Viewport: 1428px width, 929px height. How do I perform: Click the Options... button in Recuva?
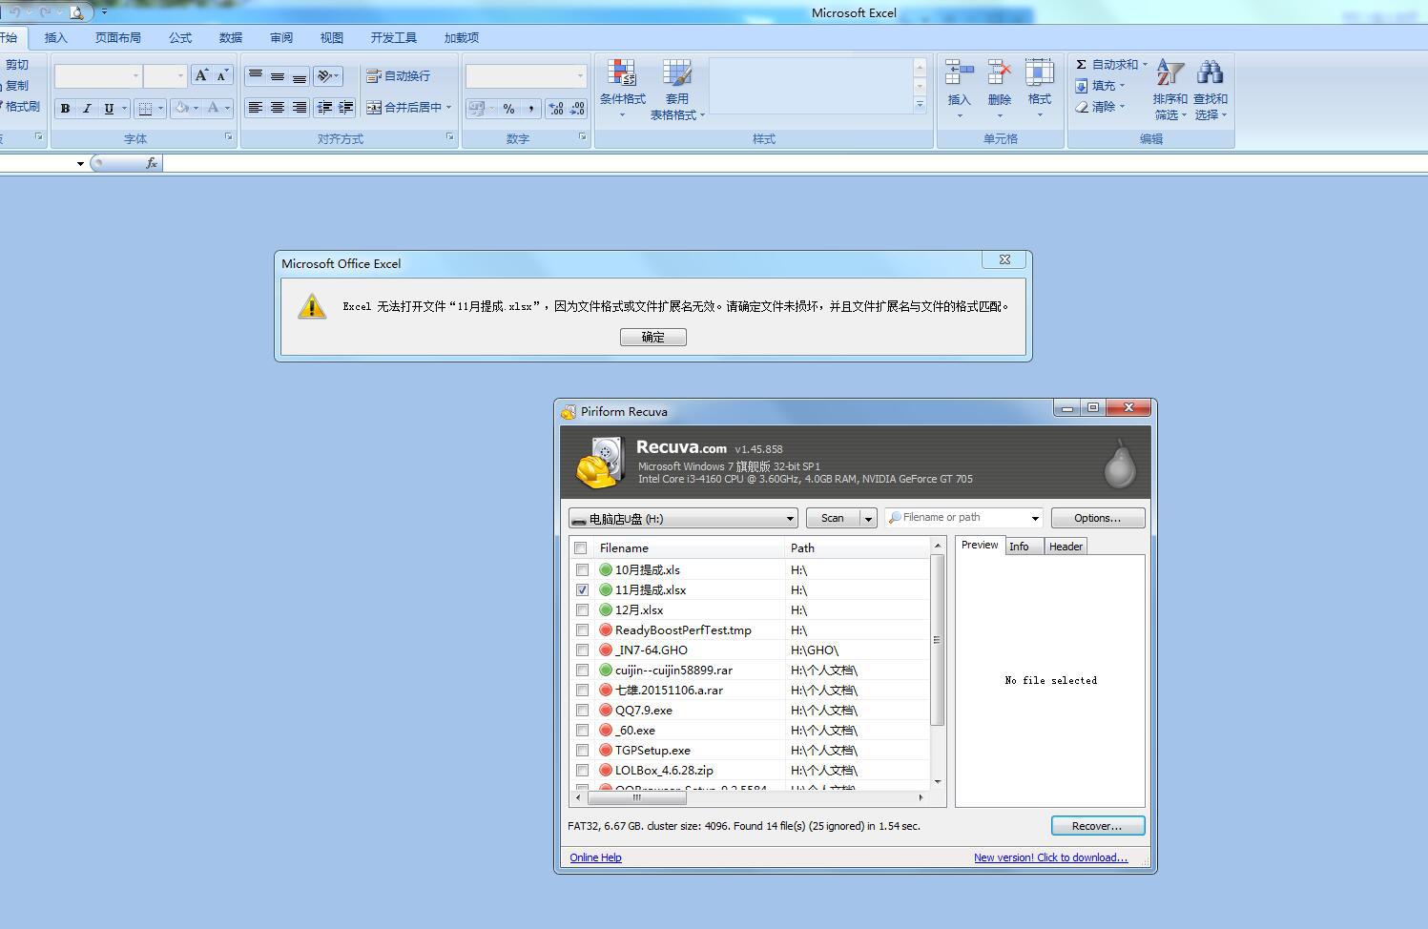coord(1098,518)
